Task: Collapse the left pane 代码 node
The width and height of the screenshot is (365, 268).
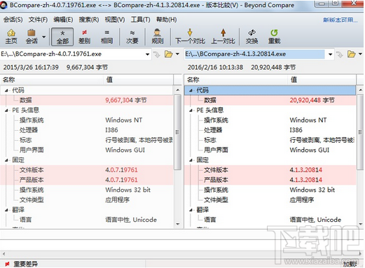Action: tap(6, 90)
